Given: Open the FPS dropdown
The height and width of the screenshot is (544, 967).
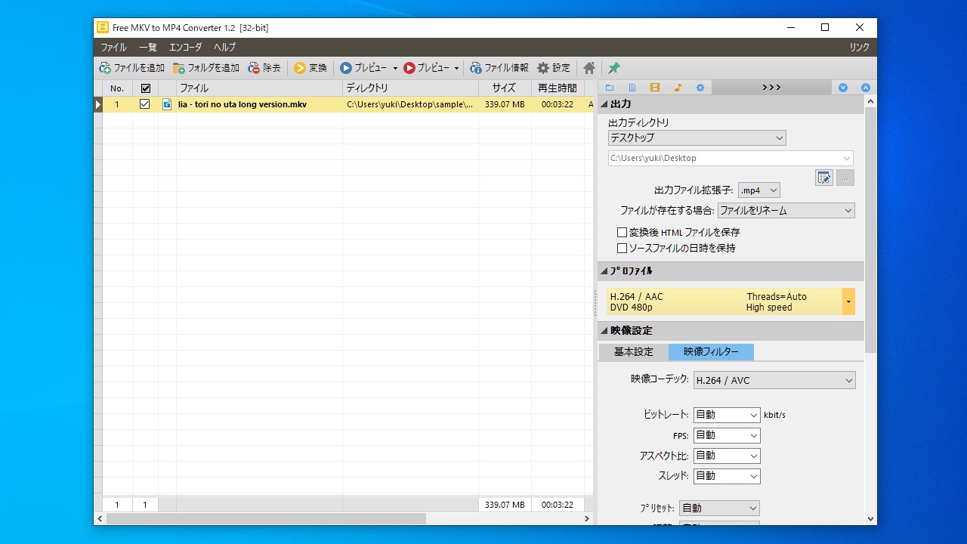Looking at the screenshot, I should [x=727, y=435].
